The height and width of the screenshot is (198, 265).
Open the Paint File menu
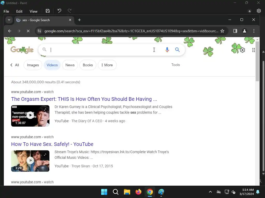[6, 11]
